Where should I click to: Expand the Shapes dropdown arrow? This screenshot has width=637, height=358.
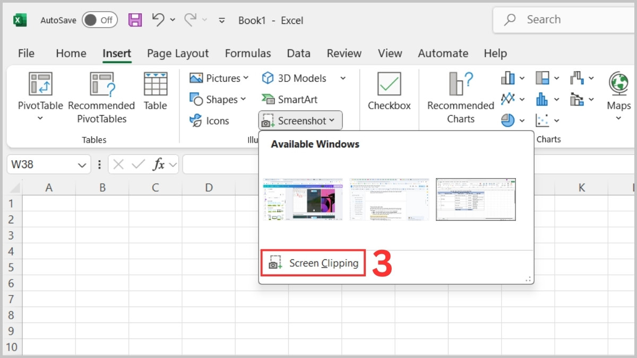[x=243, y=99]
